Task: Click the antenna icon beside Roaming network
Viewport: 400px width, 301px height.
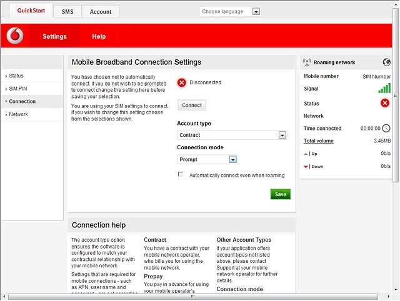Action: tap(307, 62)
